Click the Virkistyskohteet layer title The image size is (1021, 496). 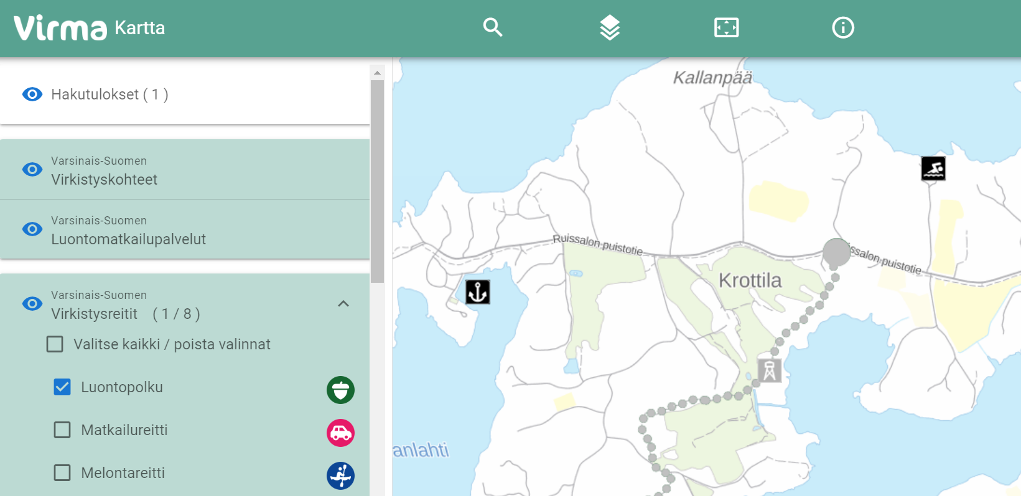[105, 180]
